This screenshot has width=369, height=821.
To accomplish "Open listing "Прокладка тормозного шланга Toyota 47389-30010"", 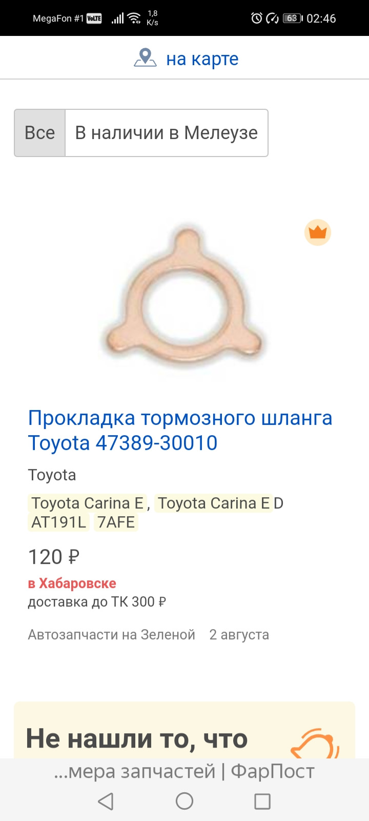I will click(x=180, y=430).
